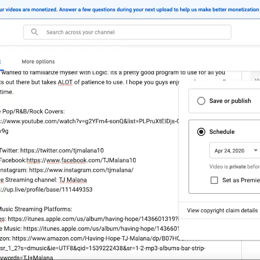
Task: Click the misspelled word ALOT
Action: 65,82
